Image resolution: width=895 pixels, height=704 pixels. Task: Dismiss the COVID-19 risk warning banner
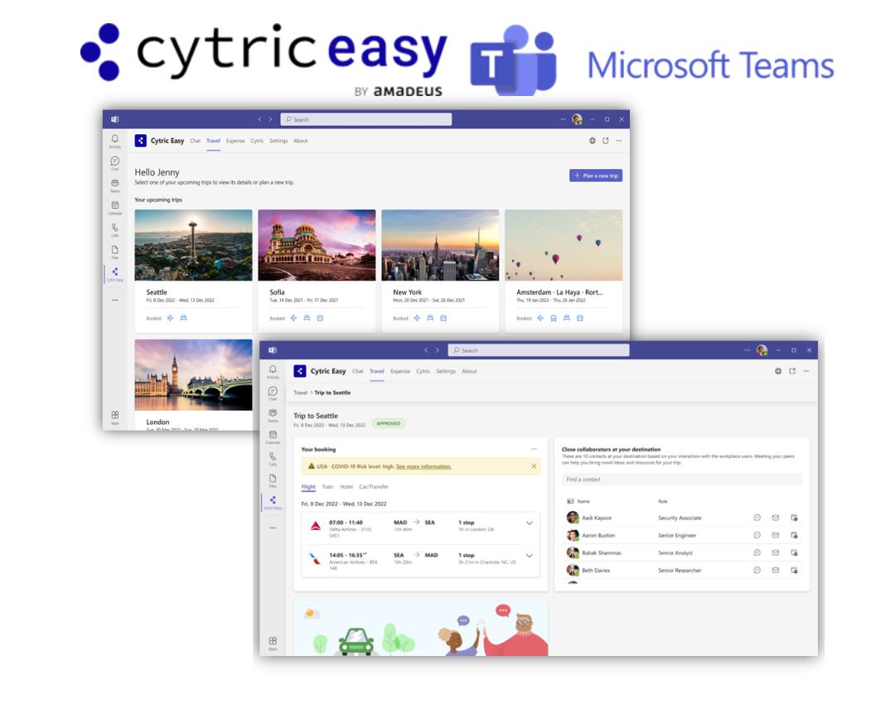(x=534, y=466)
